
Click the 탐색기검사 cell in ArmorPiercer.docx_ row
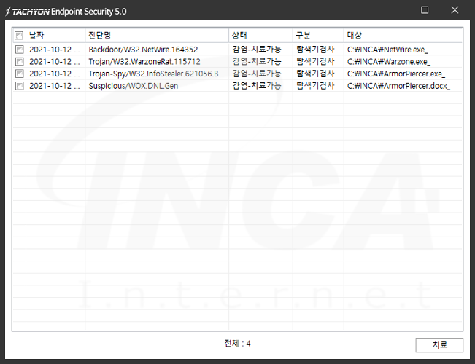coord(315,86)
